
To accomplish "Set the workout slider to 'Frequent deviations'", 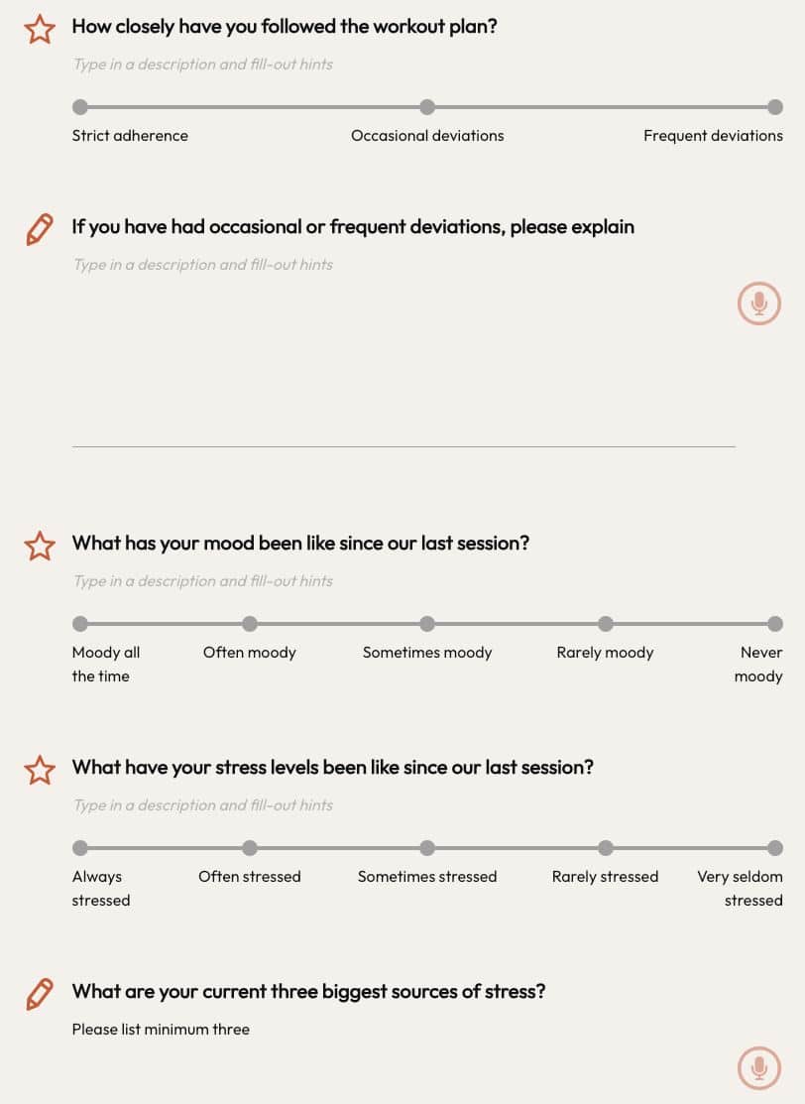I will [775, 107].
